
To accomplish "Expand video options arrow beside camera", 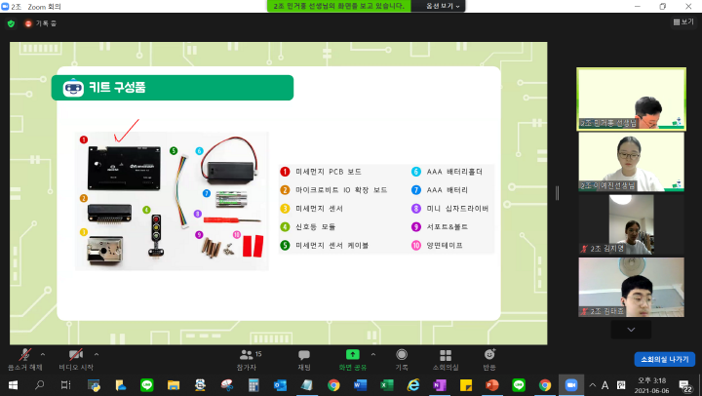I will pos(96,353).
